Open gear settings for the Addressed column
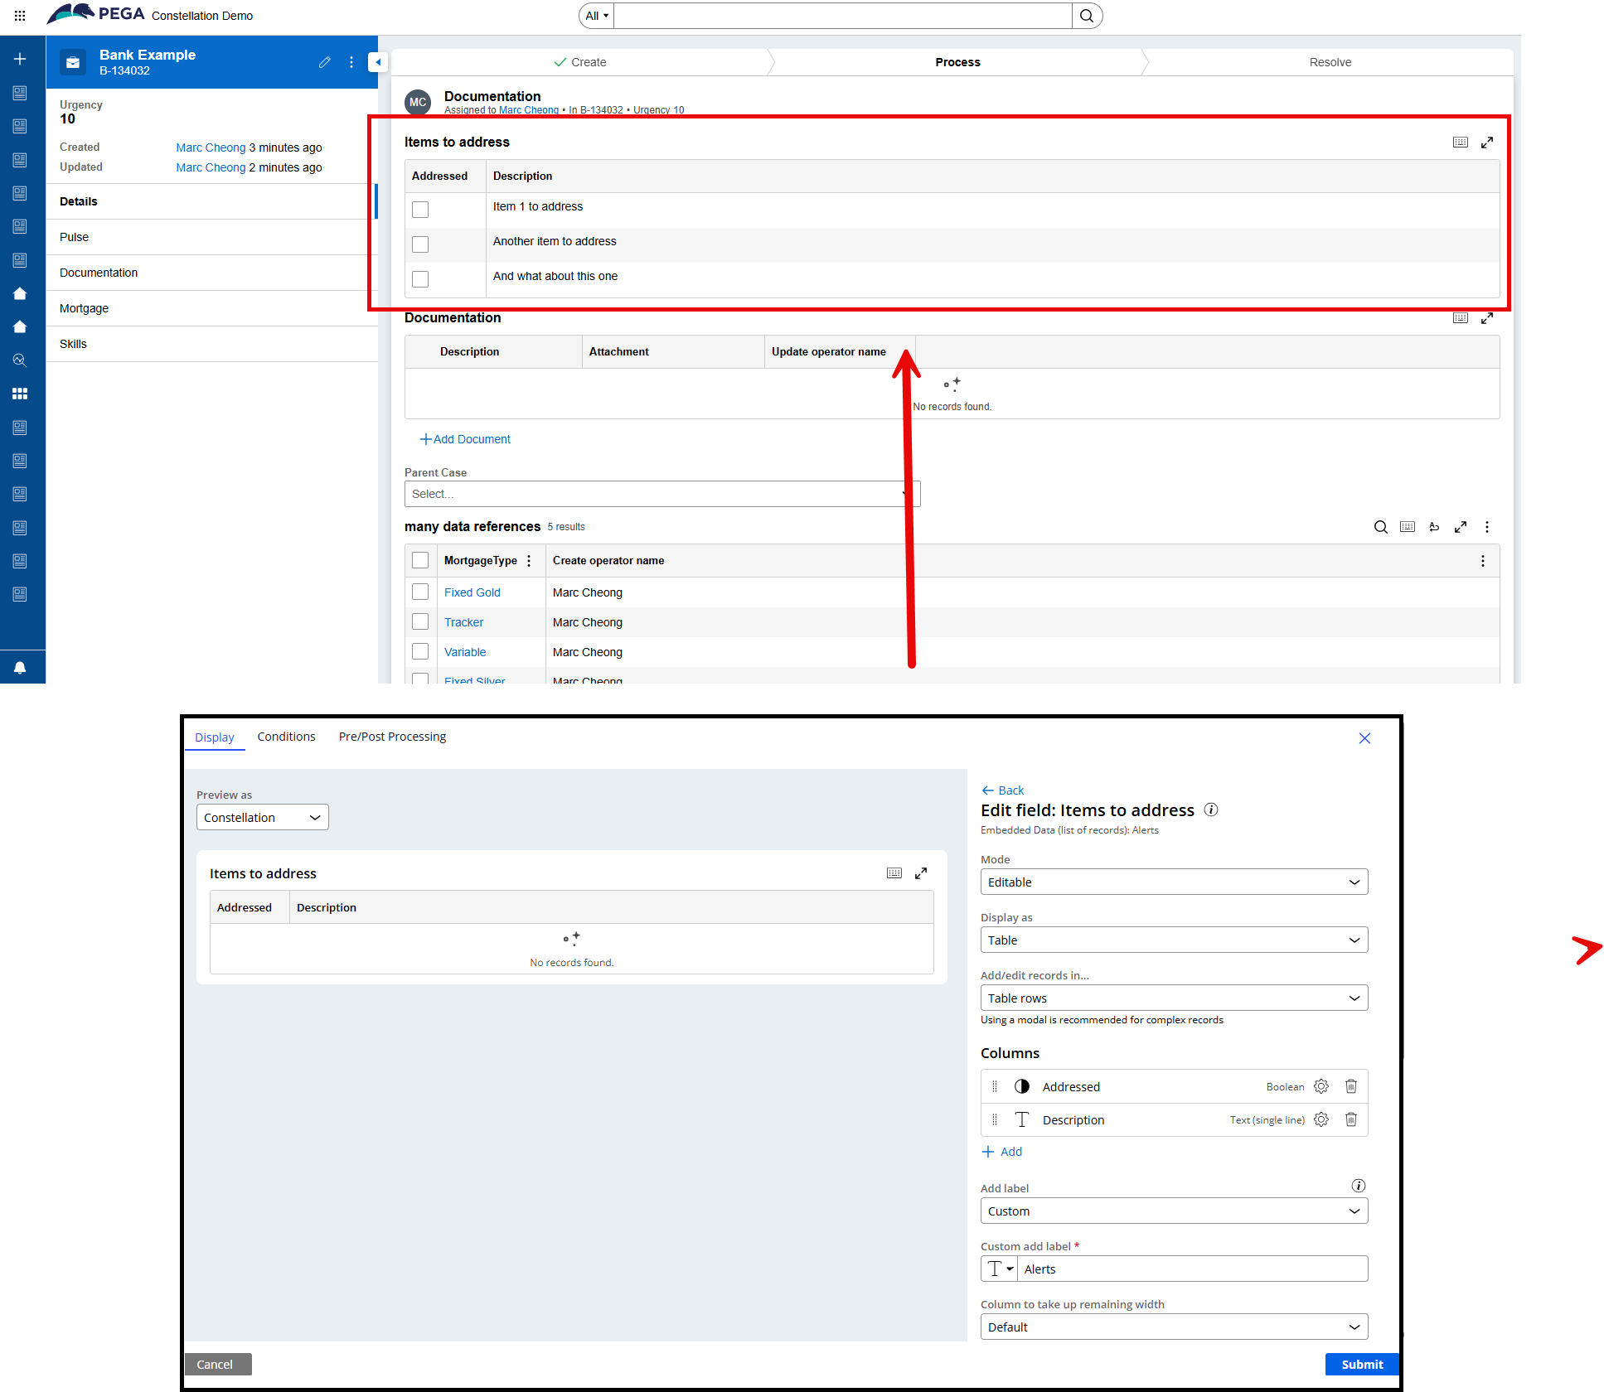1604x1392 pixels. click(x=1321, y=1086)
